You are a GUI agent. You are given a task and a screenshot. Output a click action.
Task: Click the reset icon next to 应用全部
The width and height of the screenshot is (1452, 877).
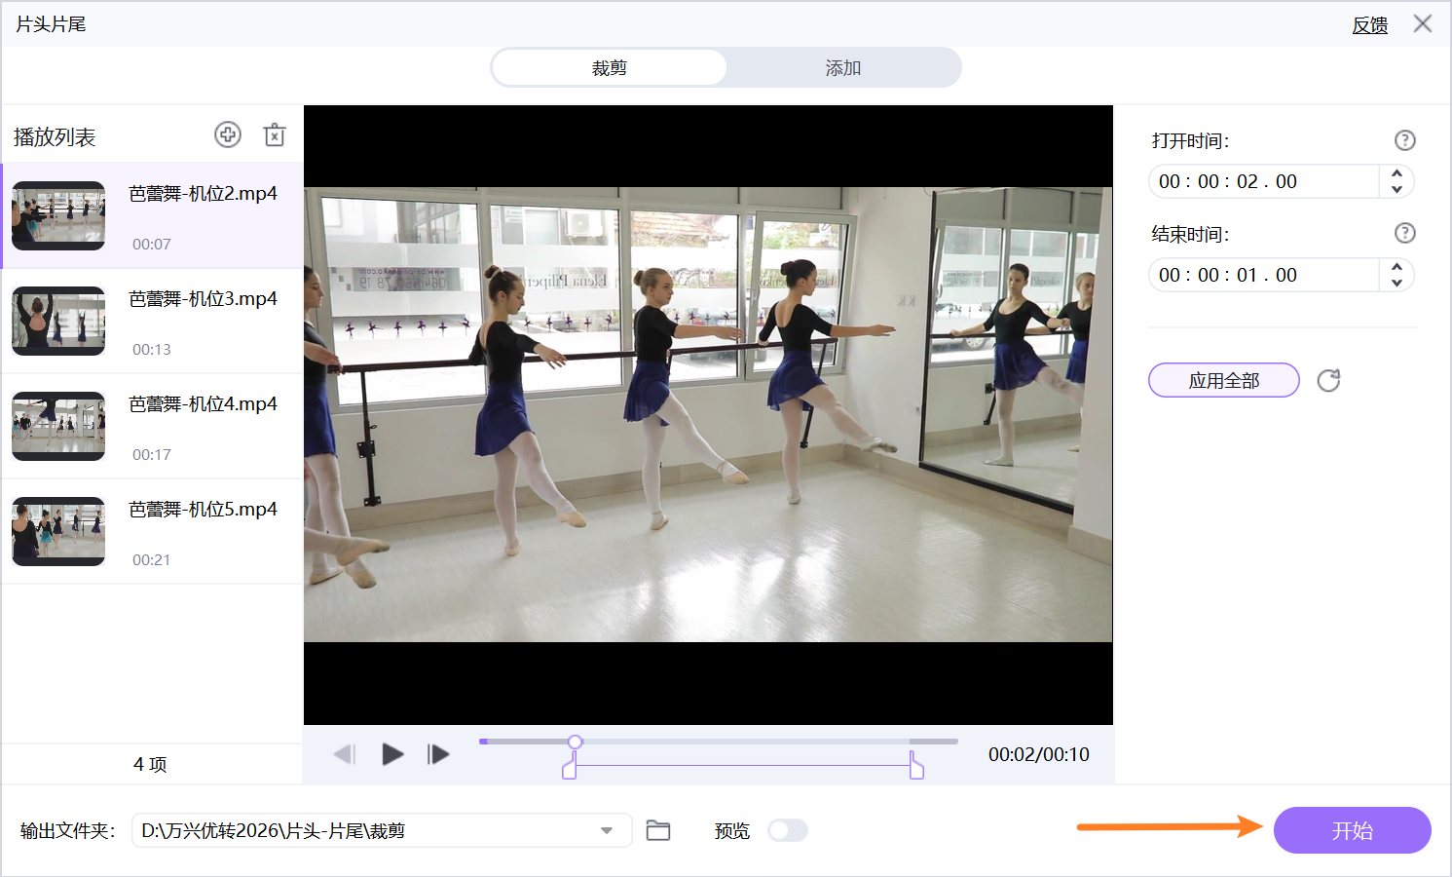point(1328,380)
